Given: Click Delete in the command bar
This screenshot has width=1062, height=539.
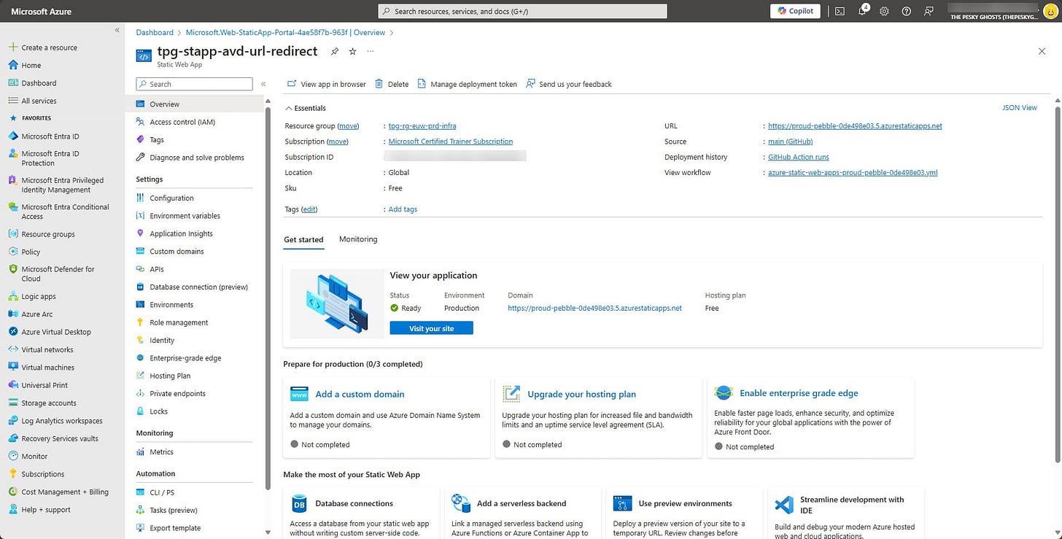Looking at the screenshot, I should click(x=392, y=84).
